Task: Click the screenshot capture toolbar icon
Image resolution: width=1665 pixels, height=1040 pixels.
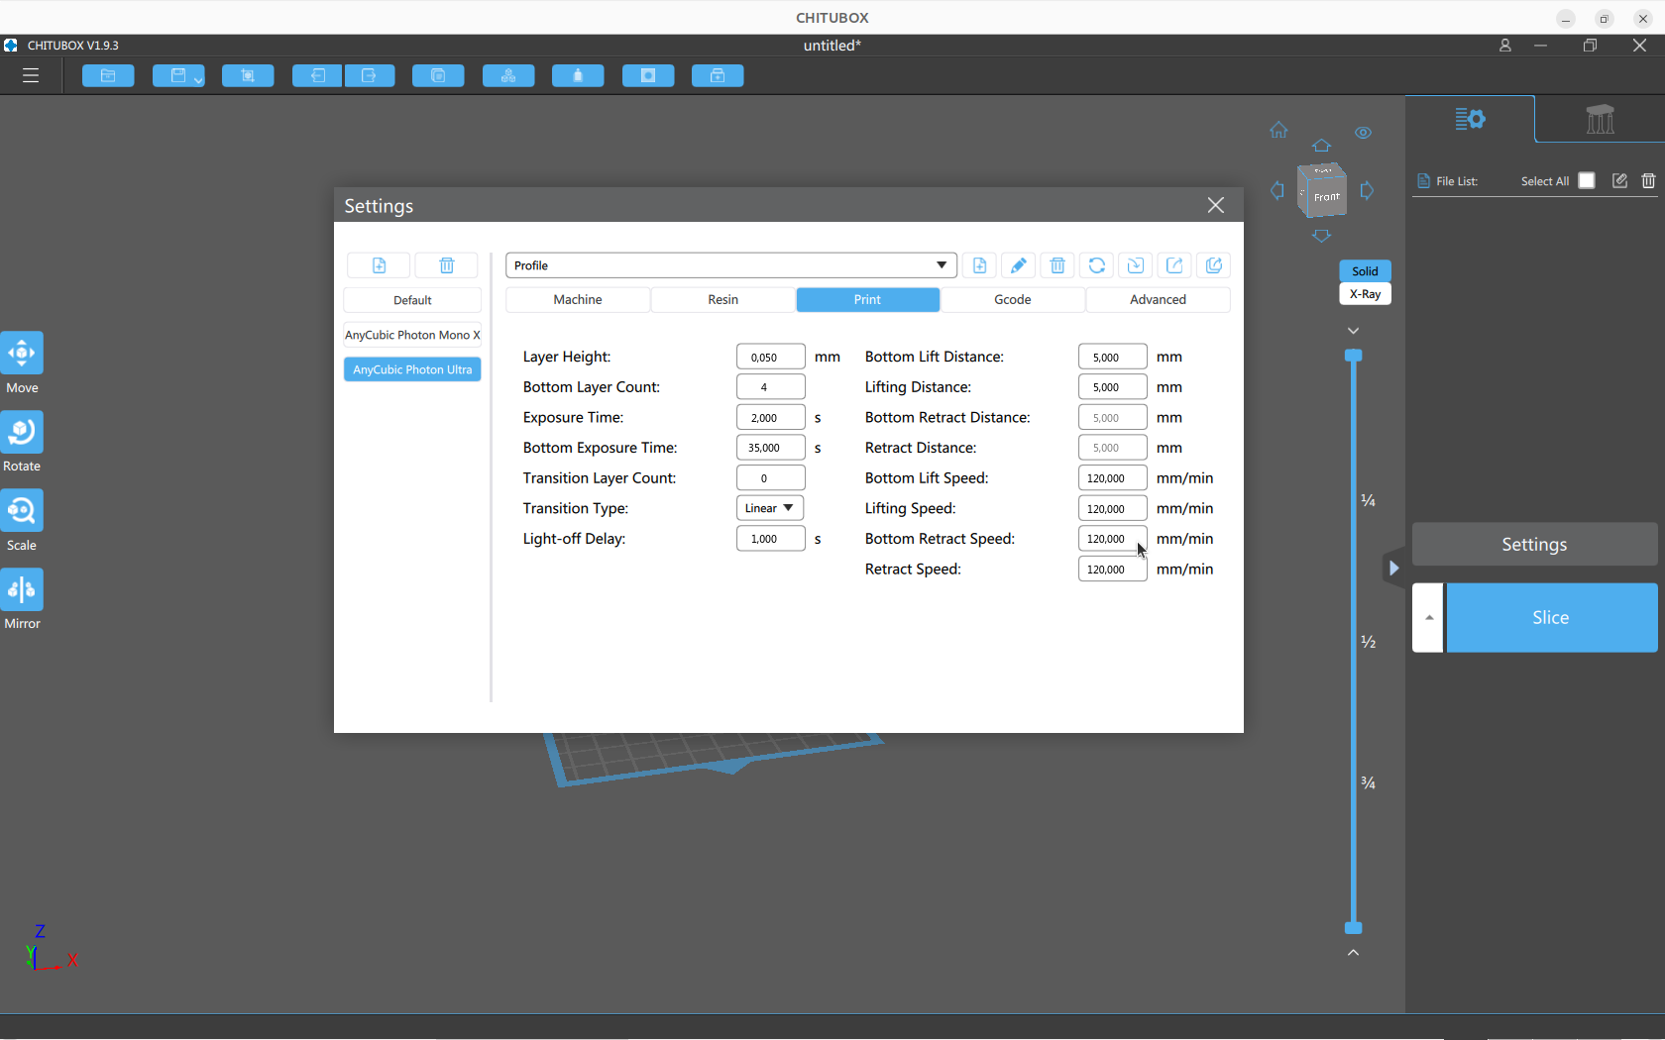Action: click(248, 75)
